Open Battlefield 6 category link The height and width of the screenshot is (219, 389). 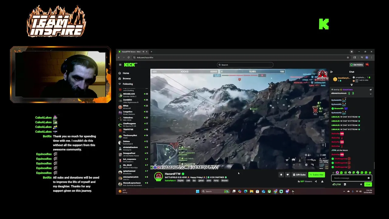[x=170, y=181]
